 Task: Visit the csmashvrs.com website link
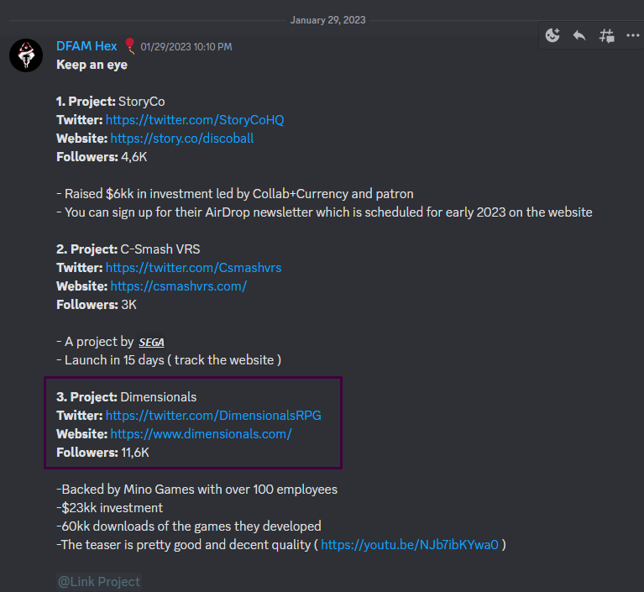point(179,286)
